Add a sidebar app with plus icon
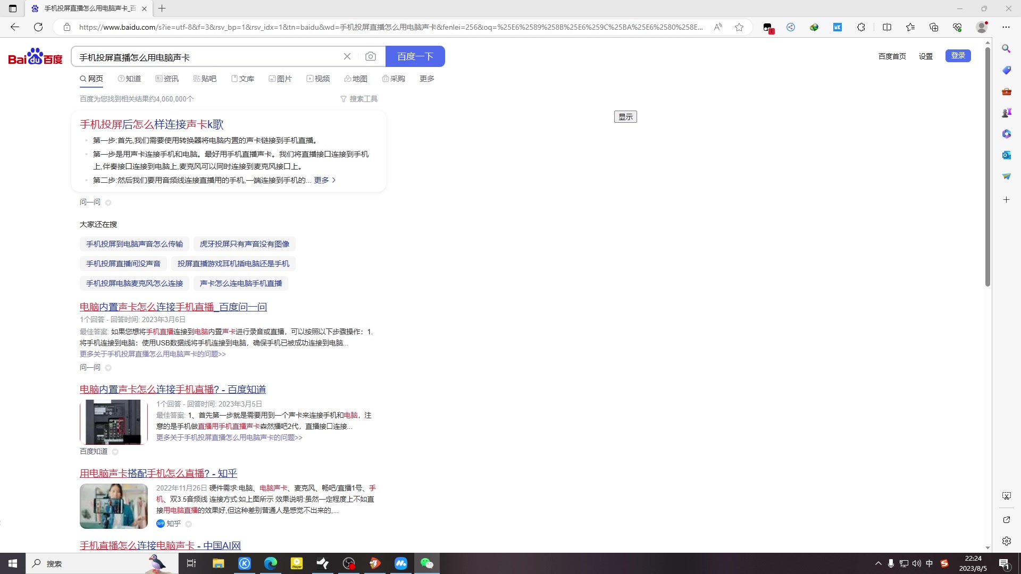 1006,200
